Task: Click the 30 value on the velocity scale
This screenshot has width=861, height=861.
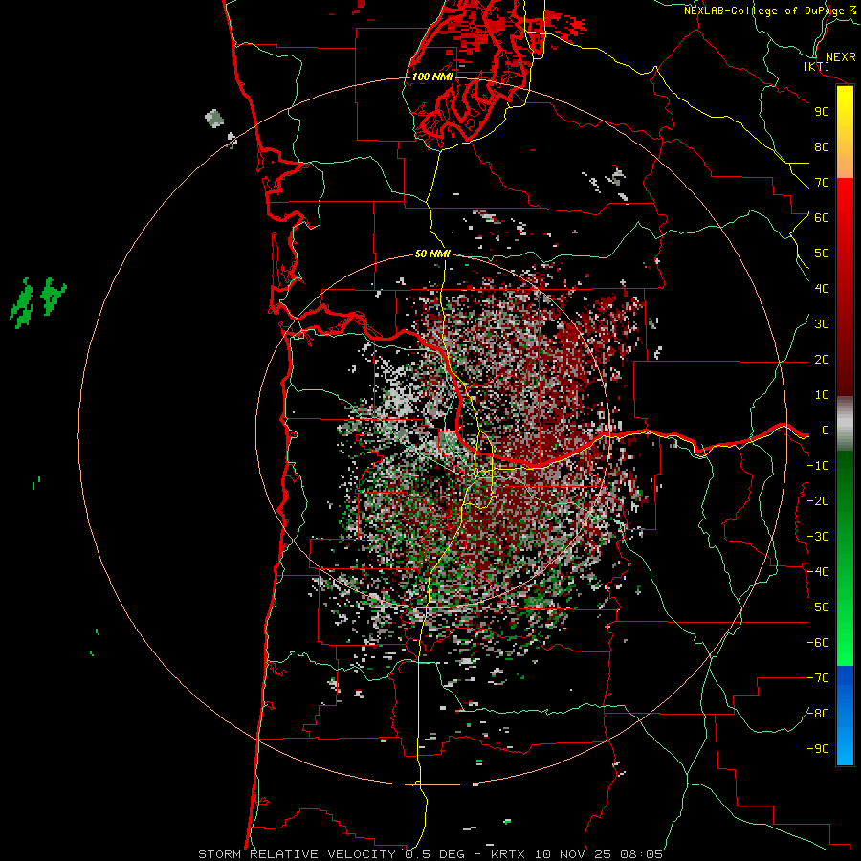Action: coord(822,324)
